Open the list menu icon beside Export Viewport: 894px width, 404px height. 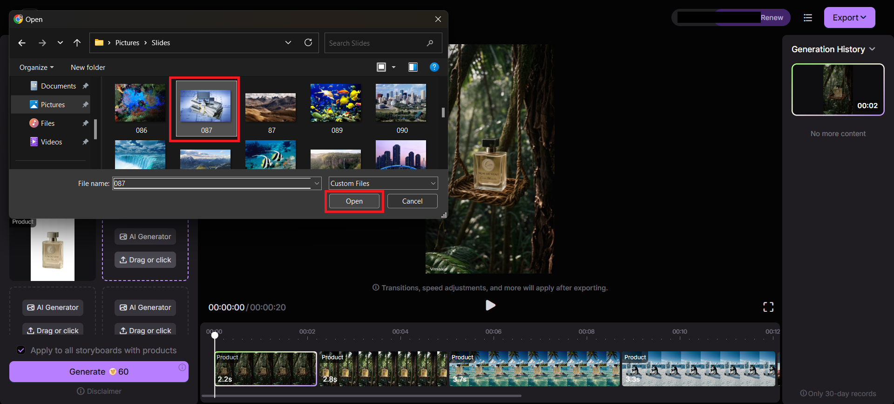808,18
